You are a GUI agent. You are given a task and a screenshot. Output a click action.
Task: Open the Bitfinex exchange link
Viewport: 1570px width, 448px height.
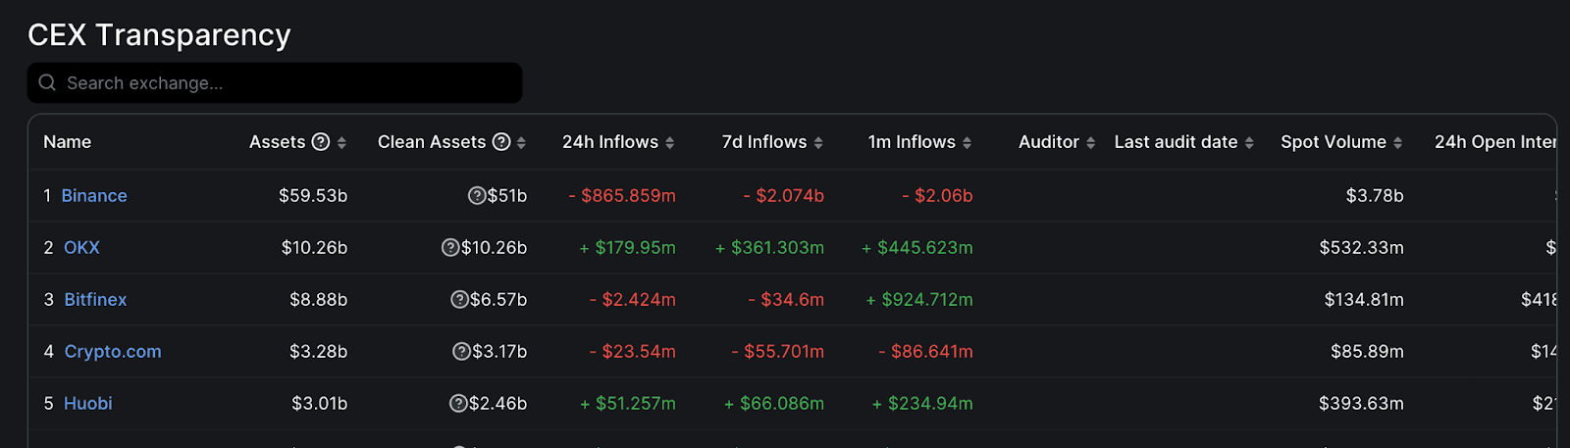95,300
